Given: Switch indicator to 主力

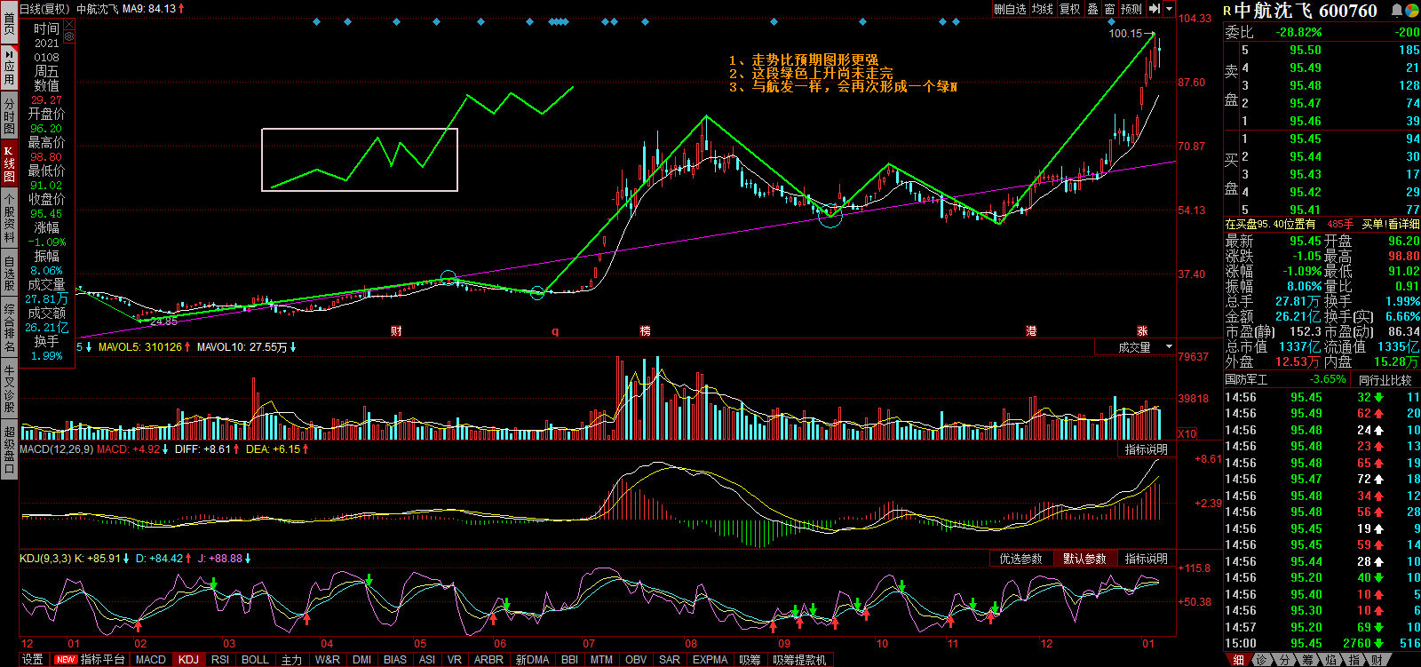Looking at the screenshot, I should [291, 659].
